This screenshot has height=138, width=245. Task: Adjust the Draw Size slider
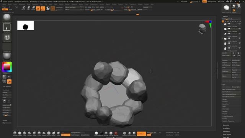[132, 10]
